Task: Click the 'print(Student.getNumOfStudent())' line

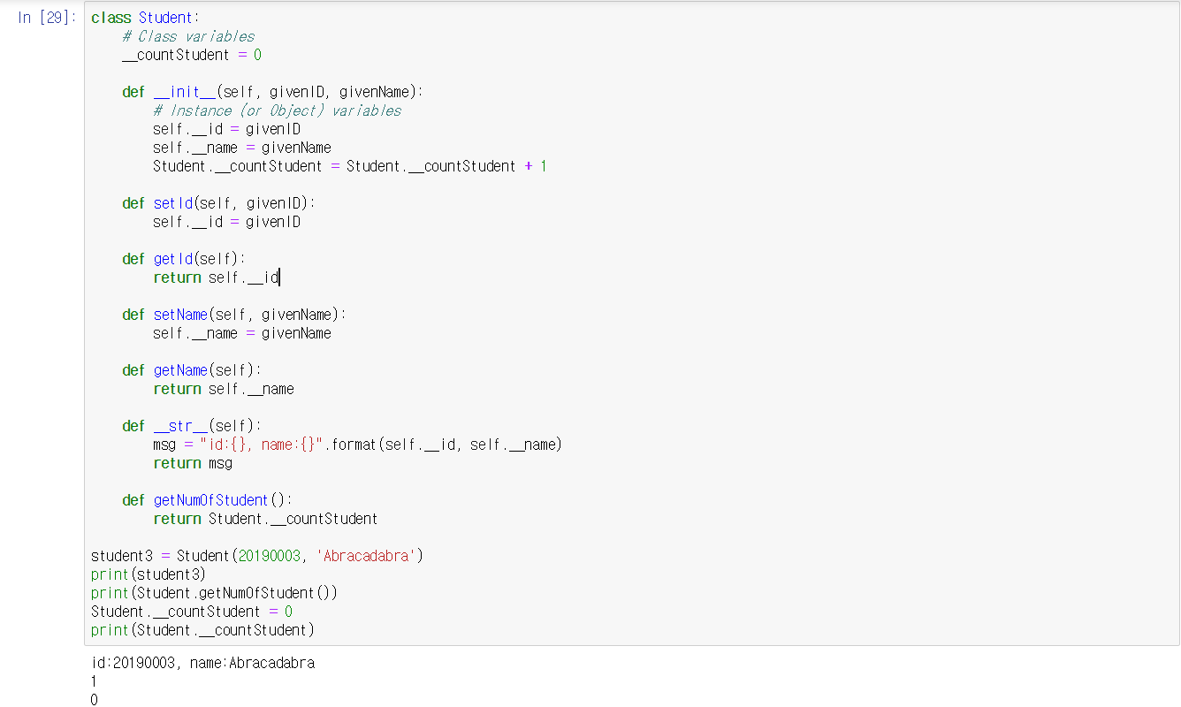Action: click(x=214, y=593)
